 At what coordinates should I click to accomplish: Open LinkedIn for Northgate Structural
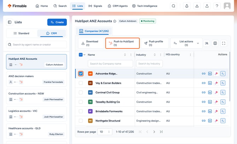click(210, 121)
